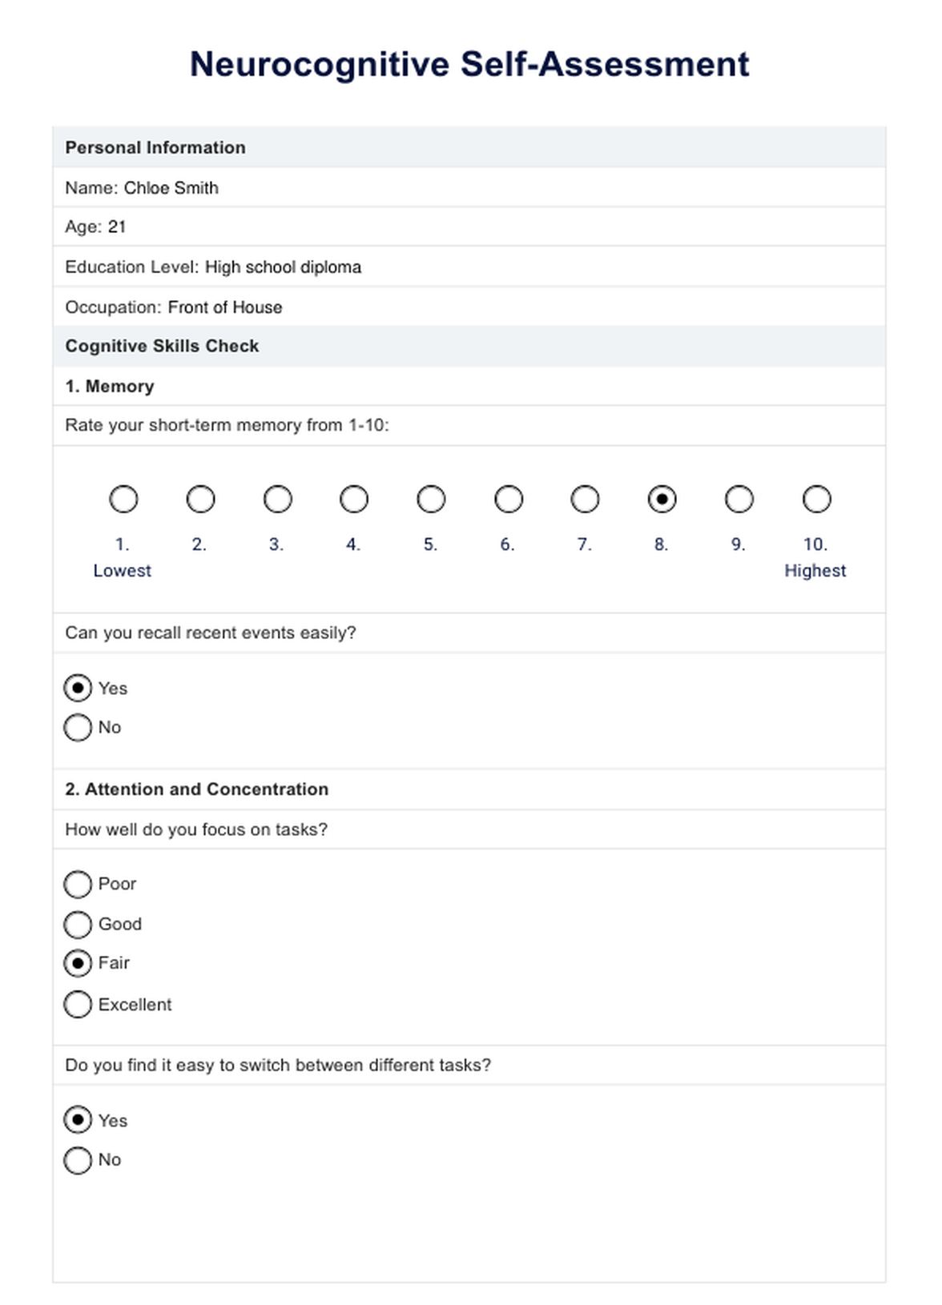Choose rating 6 on the memory scale
This screenshot has height=1305, width=942.
tap(509, 500)
